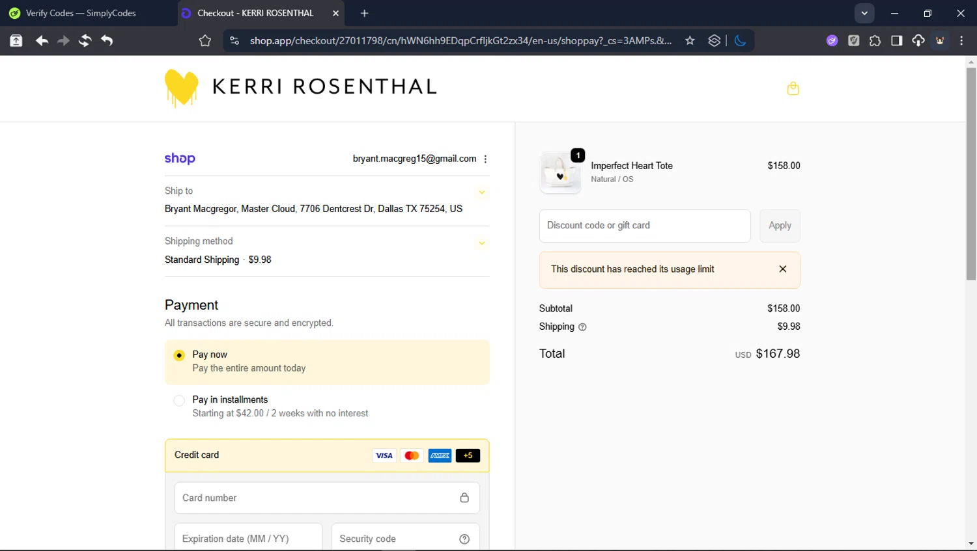Click the browser address bar URL

[x=460, y=41]
